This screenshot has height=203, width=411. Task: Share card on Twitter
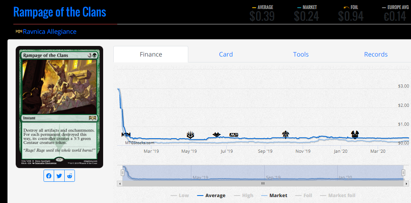click(x=59, y=176)
